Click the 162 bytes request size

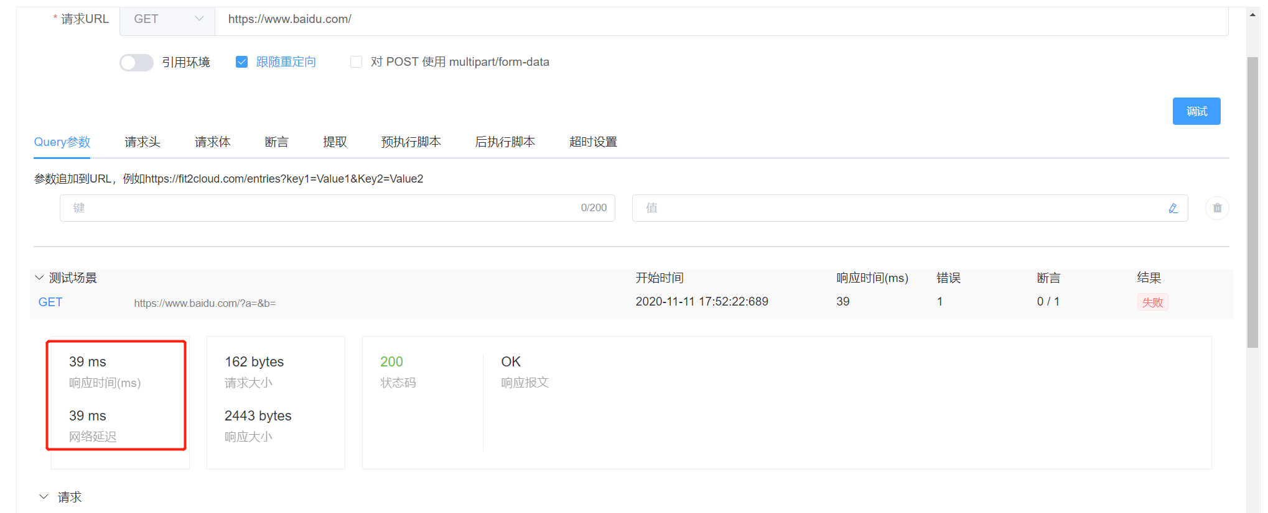point(254,361)
